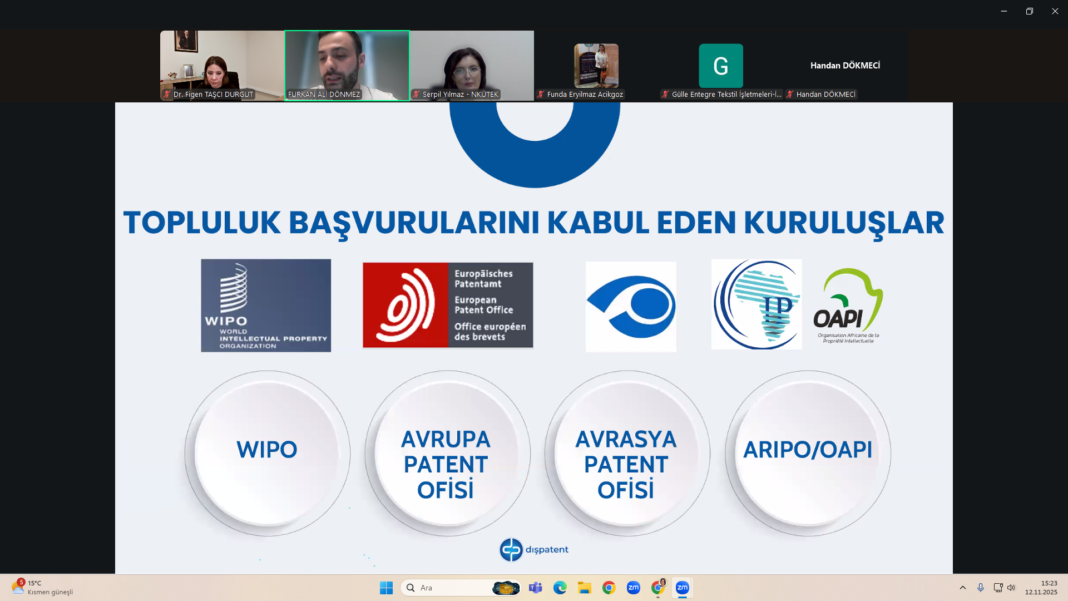This screenshot has width=1068, height=601.
Task: Click the taskbar search field Ara
Action: pyautogui.click(x=445, y=588)
